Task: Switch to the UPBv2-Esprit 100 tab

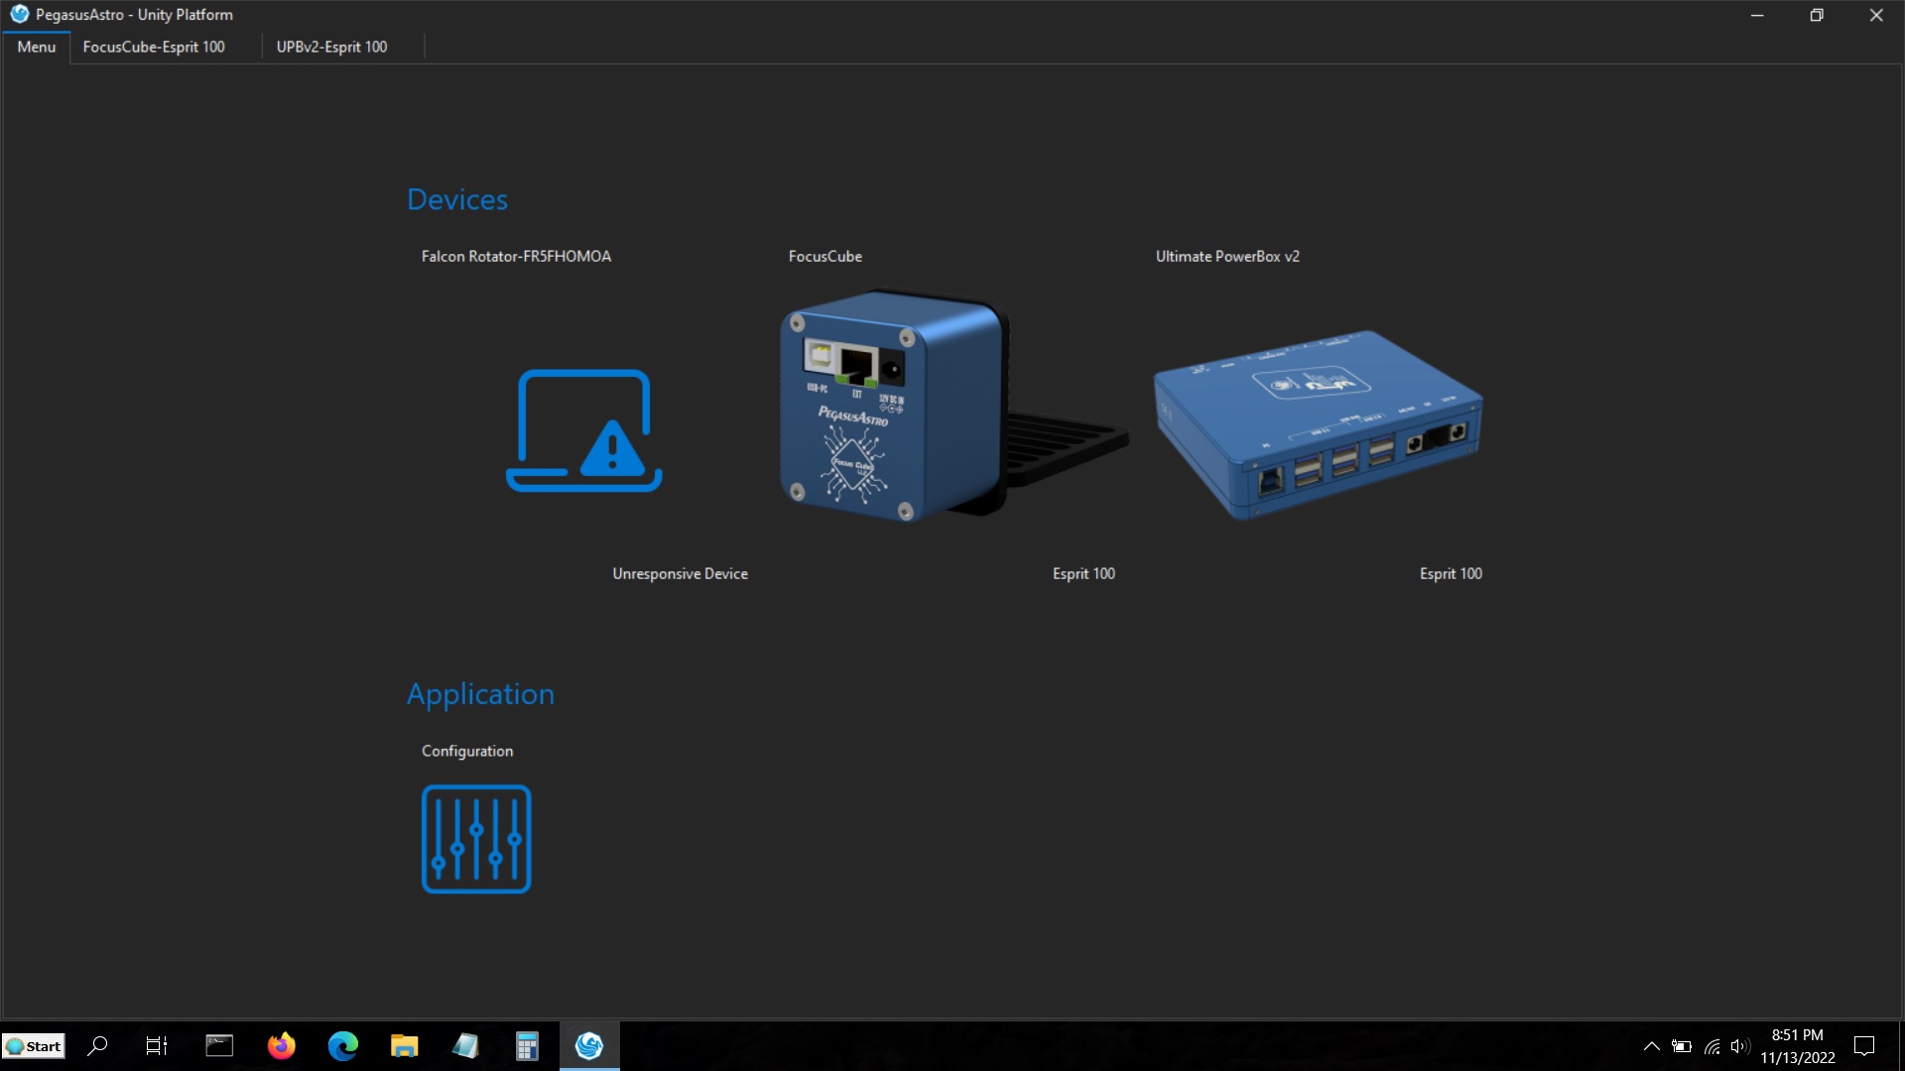Action: [331, 47]
